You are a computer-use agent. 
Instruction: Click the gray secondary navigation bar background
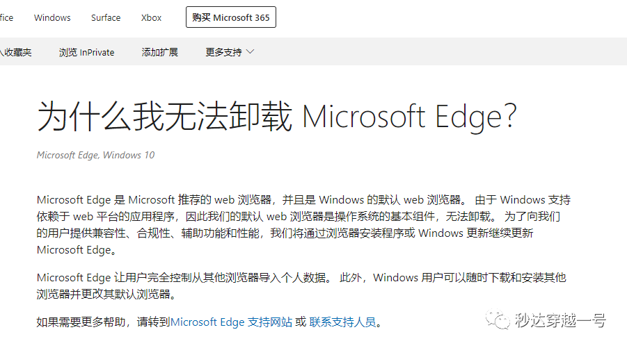pos(440,51)
